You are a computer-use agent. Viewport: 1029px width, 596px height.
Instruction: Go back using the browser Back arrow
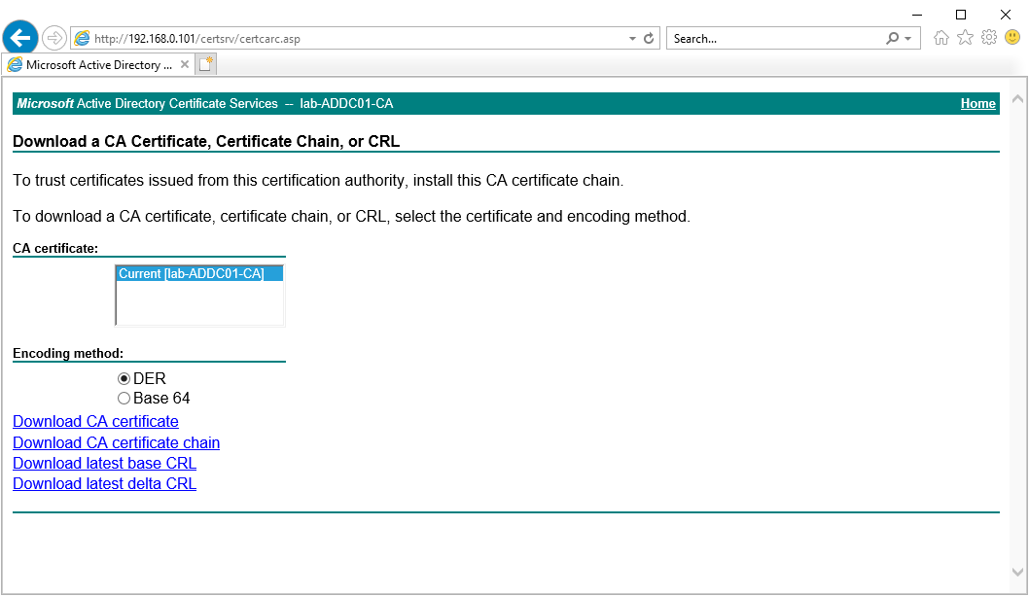[20, 37]
